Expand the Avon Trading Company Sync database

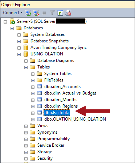(x=19, y=48)
